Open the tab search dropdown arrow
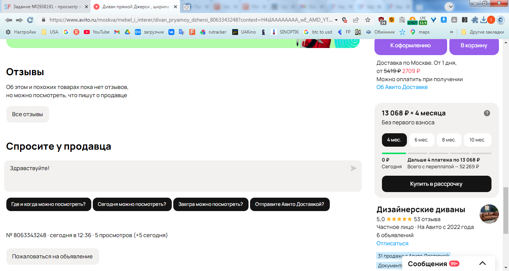Image resolution: width=509 pixels, height=271 pixels. click(x=450, y=6)
